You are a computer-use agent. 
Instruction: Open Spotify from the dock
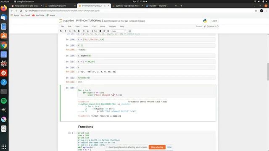pos(4,101)
